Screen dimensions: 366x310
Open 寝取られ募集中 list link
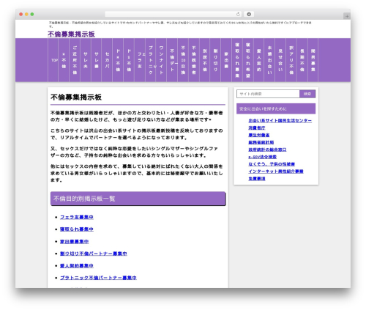(77, 229)
